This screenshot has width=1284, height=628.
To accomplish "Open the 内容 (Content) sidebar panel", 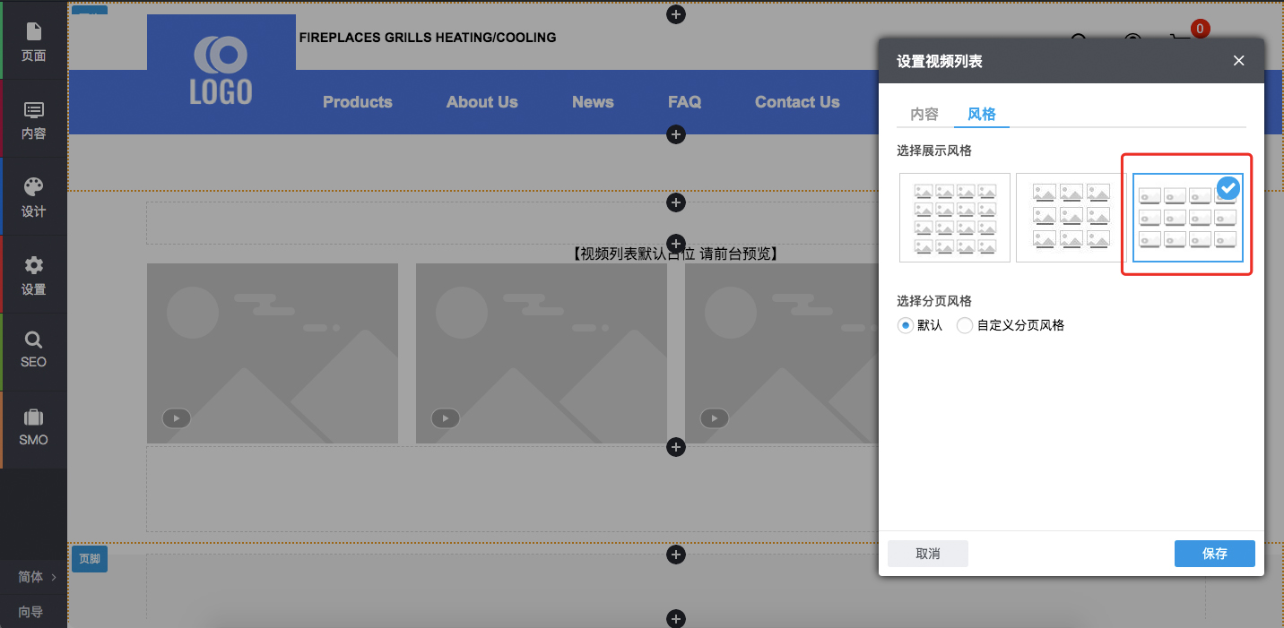I will point(33,120).
